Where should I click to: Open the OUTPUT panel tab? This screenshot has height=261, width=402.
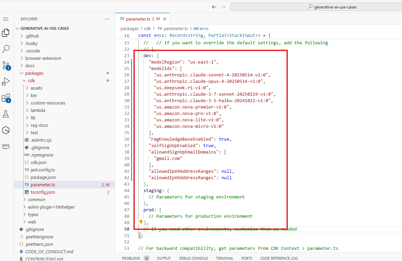point(164,258)
